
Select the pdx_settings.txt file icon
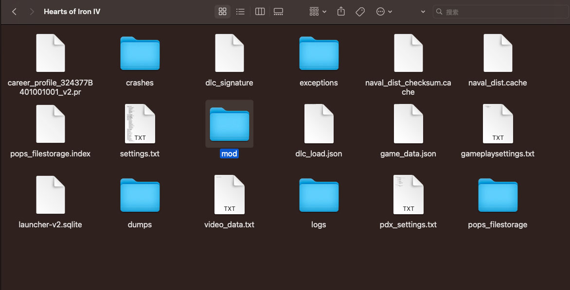click(x=408, y=194)
